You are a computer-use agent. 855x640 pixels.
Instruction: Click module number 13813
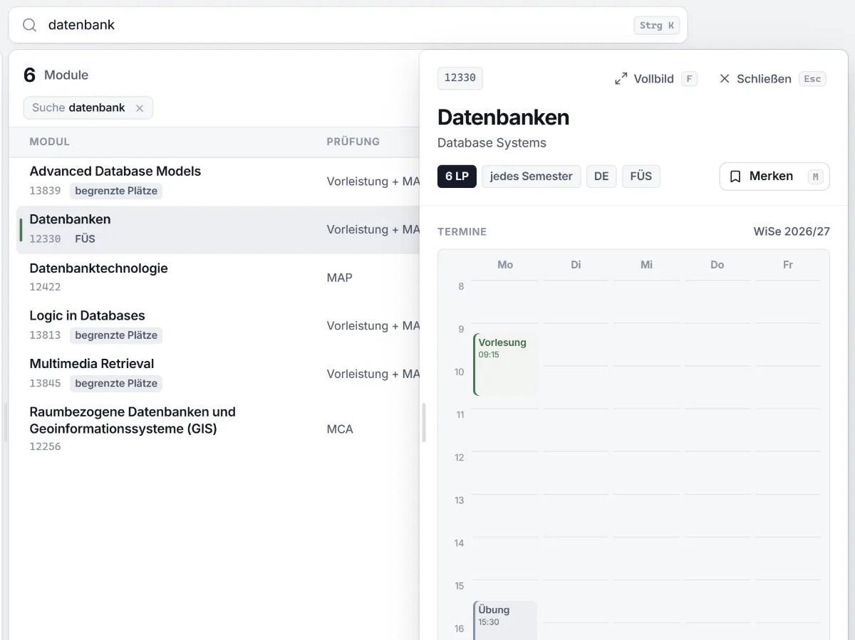pos(45,335)
